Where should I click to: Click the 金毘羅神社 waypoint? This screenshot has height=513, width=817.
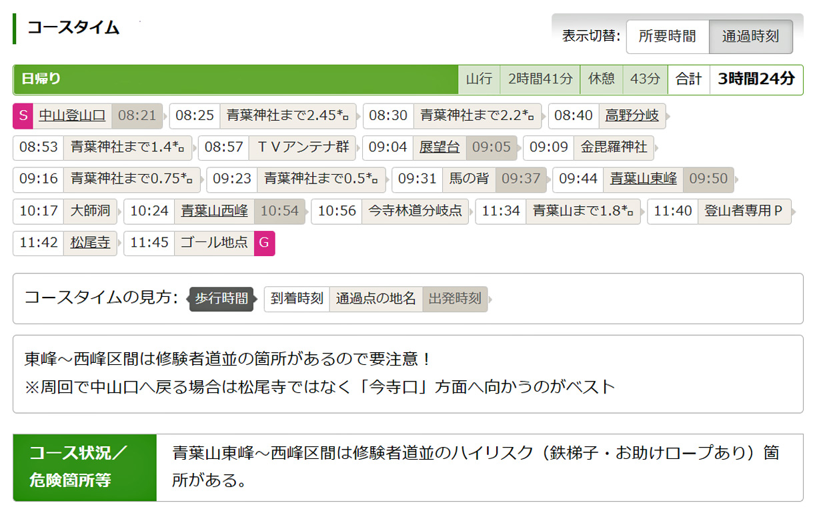(614, 147)
